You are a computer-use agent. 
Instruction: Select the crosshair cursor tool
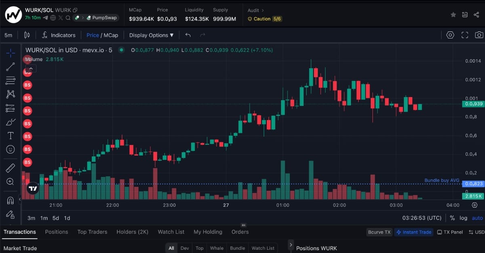point(11,53)
